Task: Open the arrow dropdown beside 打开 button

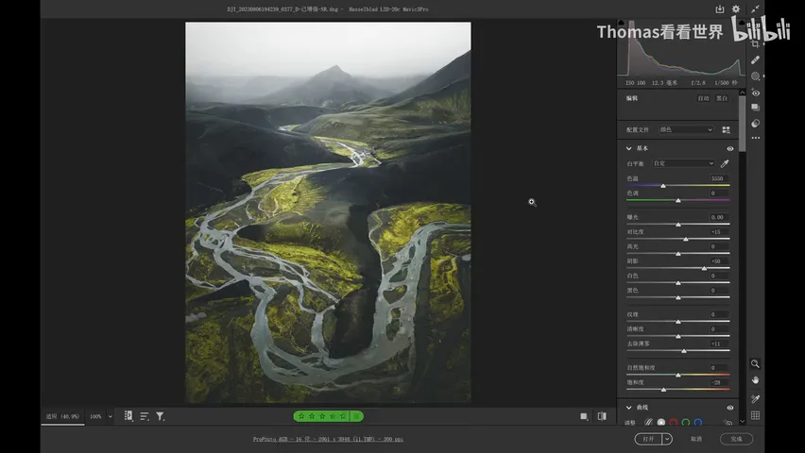Action: 667,439
